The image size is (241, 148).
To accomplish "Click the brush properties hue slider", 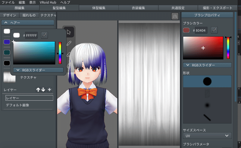I will pos(228,48).
